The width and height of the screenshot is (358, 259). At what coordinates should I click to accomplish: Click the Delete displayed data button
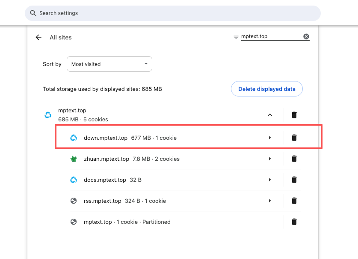coord(266,89)
